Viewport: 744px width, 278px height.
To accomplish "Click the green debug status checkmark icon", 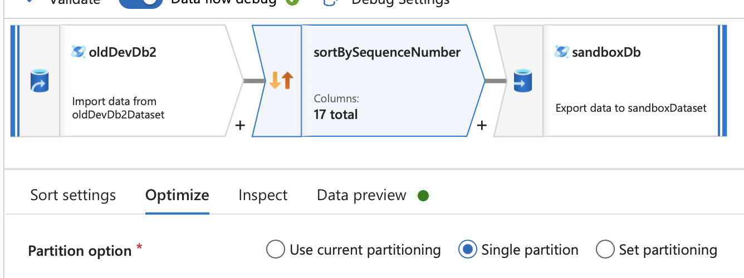I will [x=292, y=2].
